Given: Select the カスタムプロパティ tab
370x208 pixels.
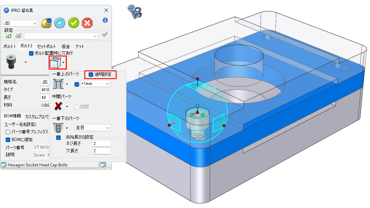Looking at the screenshot, I should [x=37, y=117].
